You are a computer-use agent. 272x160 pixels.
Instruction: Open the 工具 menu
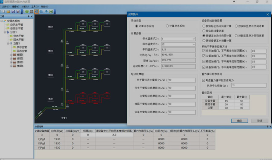35,7
